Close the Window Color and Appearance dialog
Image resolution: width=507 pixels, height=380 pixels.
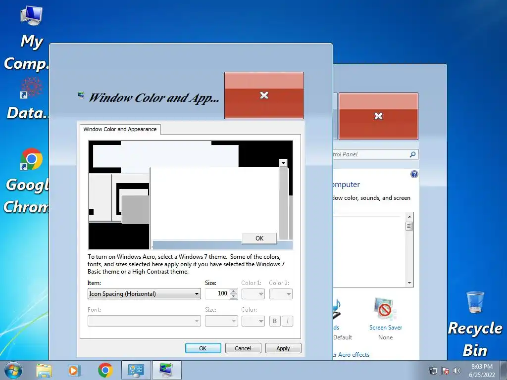[x=264, y=95]
